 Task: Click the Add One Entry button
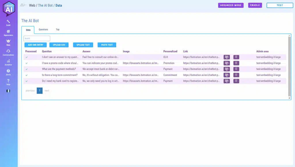click(x=35, y=45)
